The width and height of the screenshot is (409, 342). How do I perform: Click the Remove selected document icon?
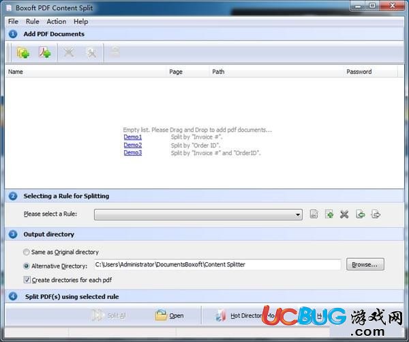click(x=69, y=53)
